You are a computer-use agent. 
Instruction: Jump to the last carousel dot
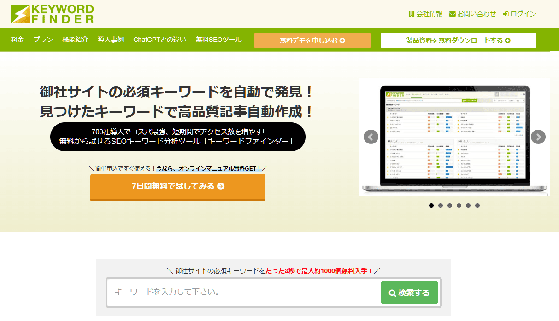(x=477, y=206)
